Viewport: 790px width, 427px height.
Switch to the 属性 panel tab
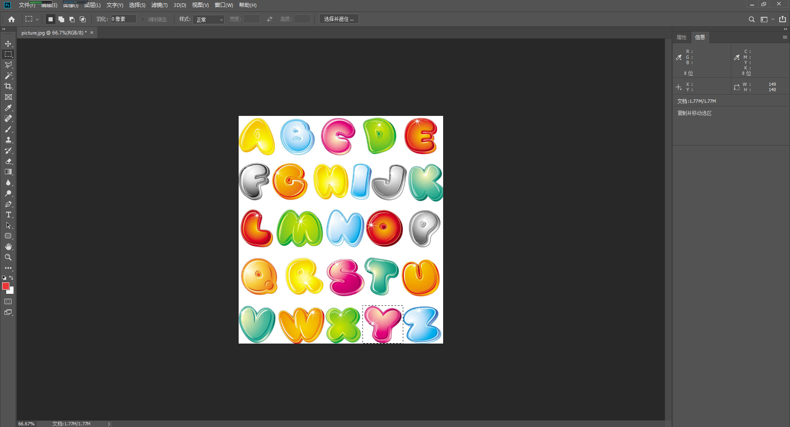tap(681, 37)
